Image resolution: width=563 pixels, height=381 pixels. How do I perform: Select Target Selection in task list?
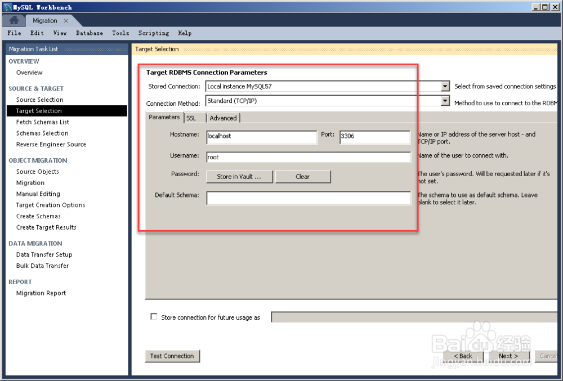(x=67, y=111)
